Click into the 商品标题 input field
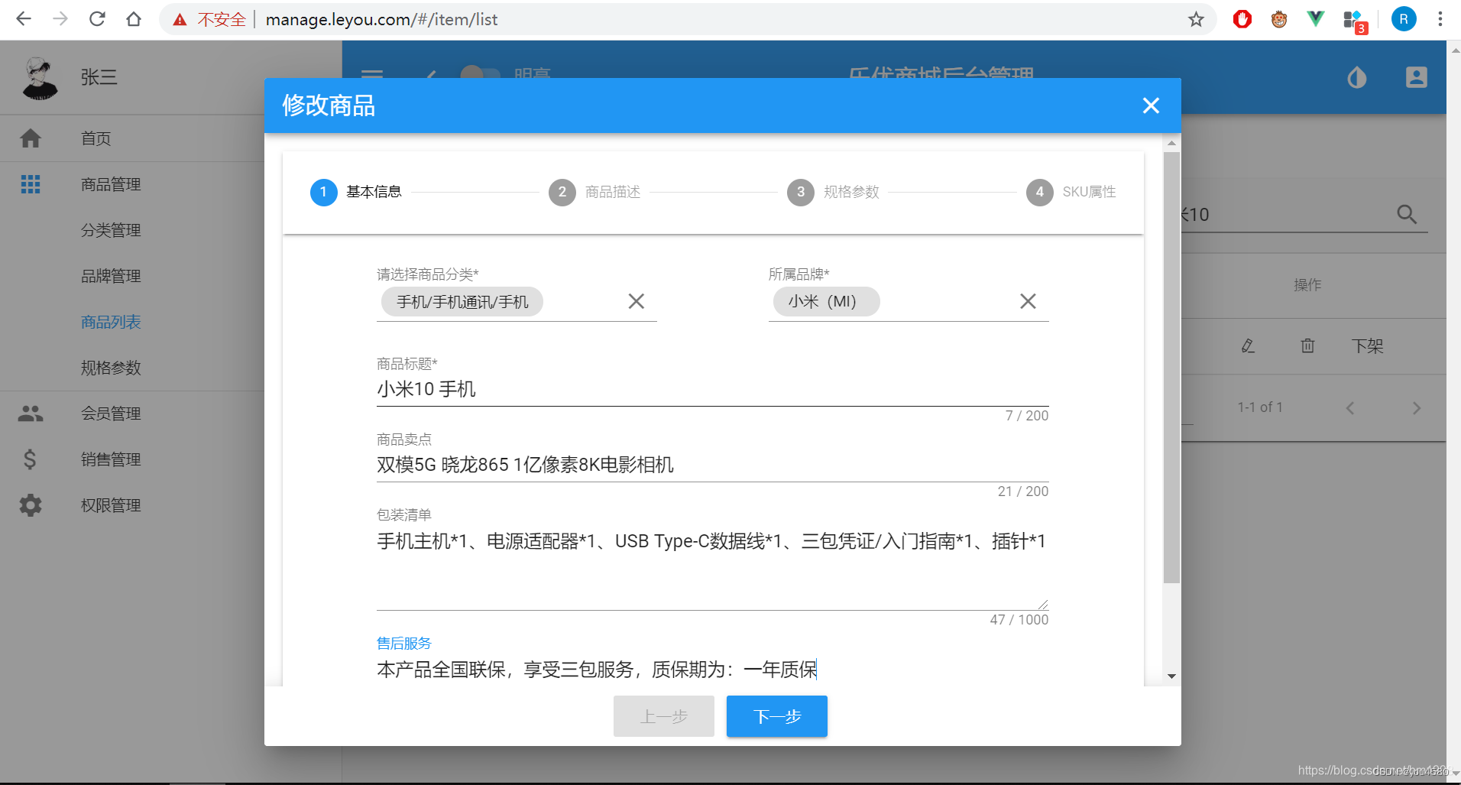Screen dimensions: 1461x785 pyautogui.click(x=712, y=389)
